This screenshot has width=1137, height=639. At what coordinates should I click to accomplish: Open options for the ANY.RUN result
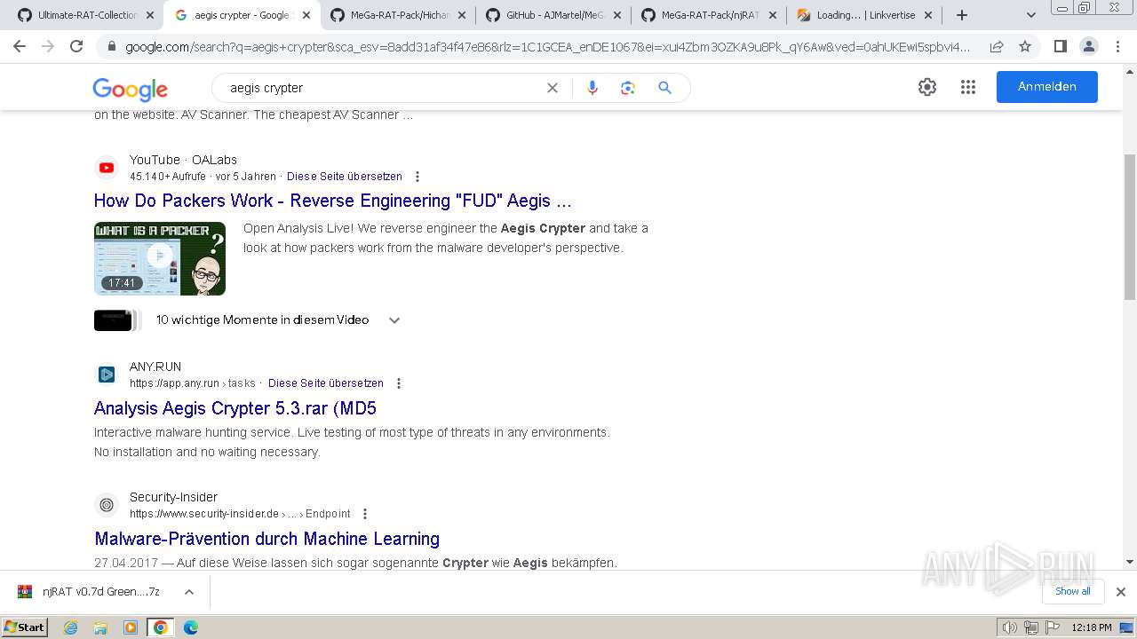pos(399,383)
